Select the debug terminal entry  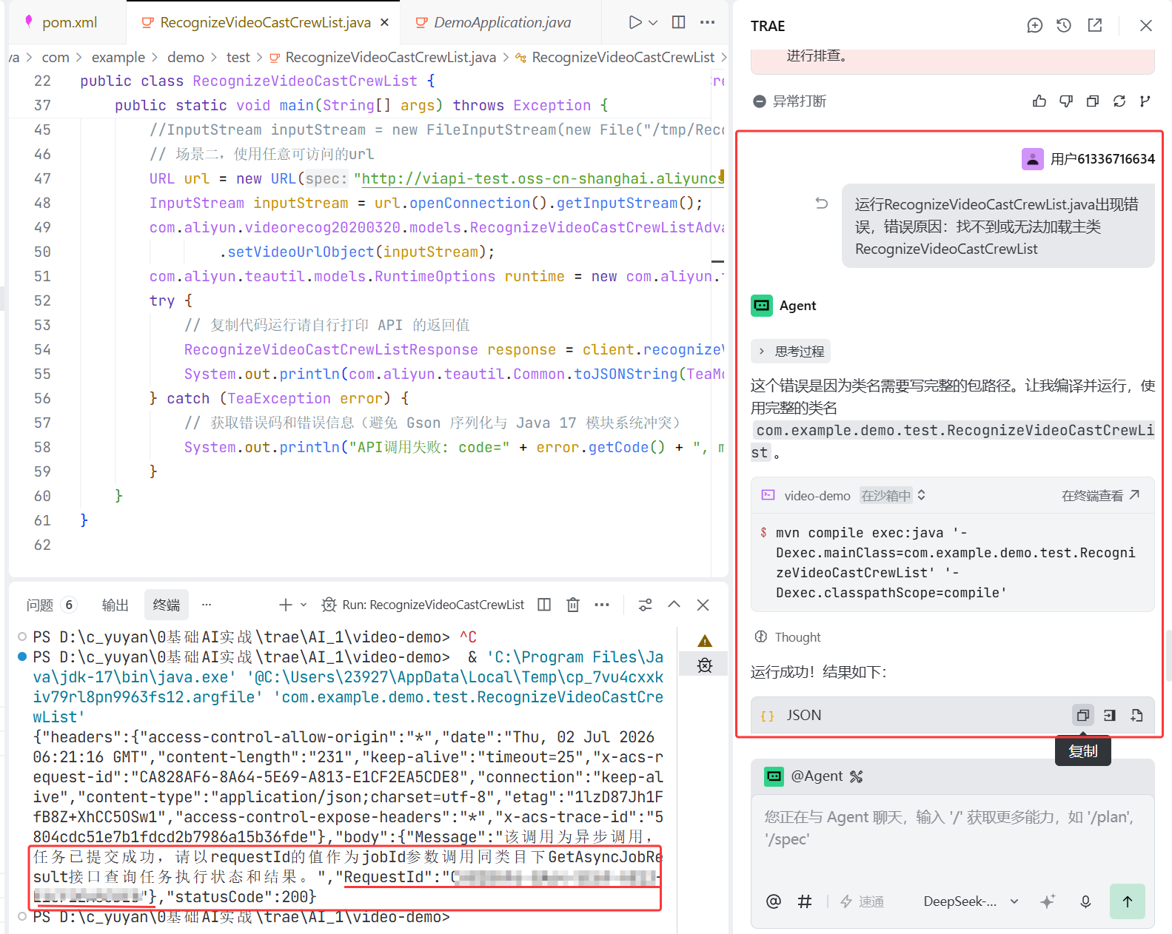705,665
